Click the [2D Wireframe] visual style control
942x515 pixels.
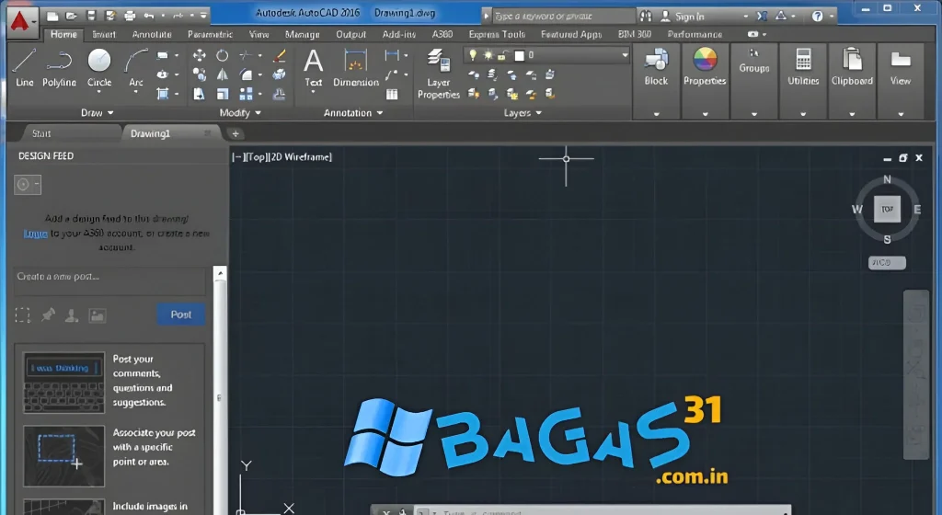coord(300,156)
